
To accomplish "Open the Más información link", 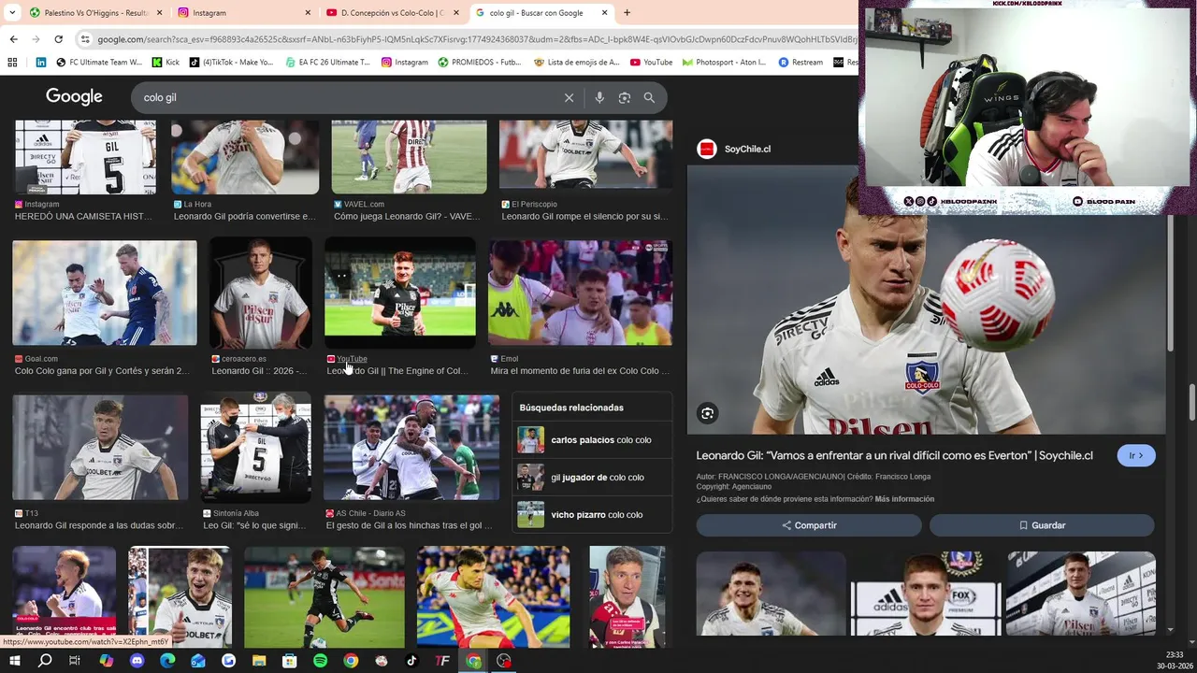I will click(x=904, y=499).
